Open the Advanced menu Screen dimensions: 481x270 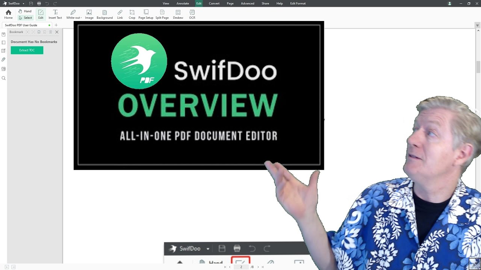tap(248, 3)
